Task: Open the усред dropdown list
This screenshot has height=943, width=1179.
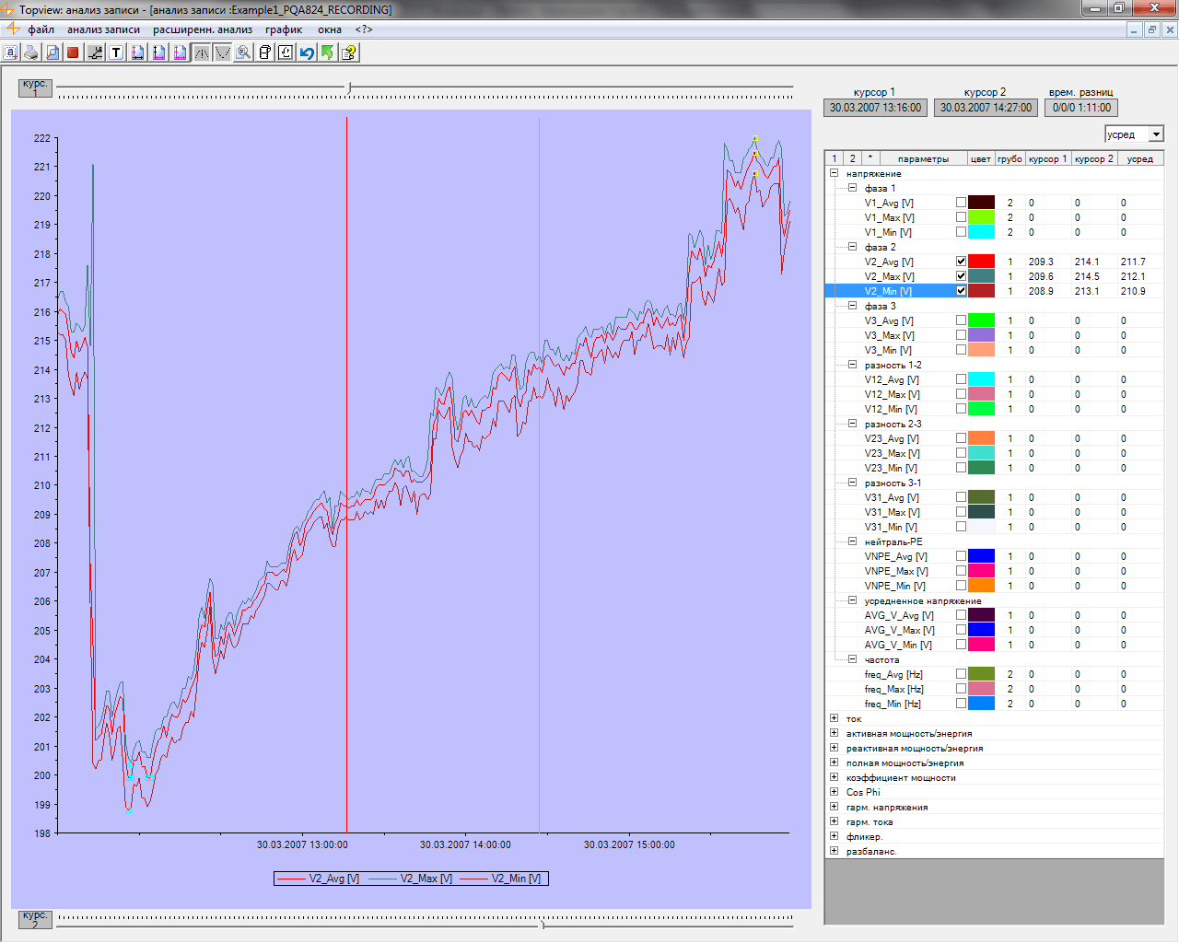Action: pyautogui.click(x=1157, y=134)
